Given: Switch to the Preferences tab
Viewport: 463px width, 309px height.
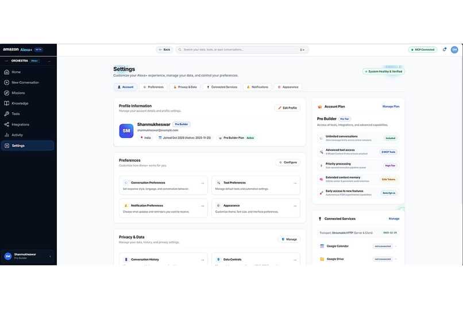Looking at the screenshot, I should 153,87.
